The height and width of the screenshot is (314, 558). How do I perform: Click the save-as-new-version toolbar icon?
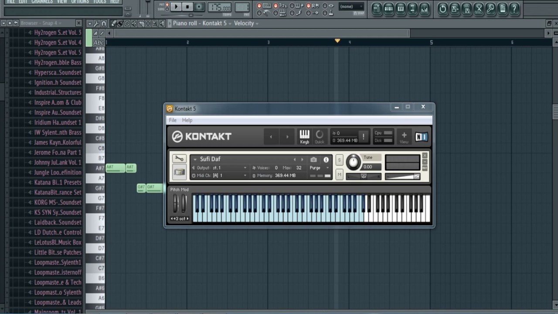(x=455, y=9)
